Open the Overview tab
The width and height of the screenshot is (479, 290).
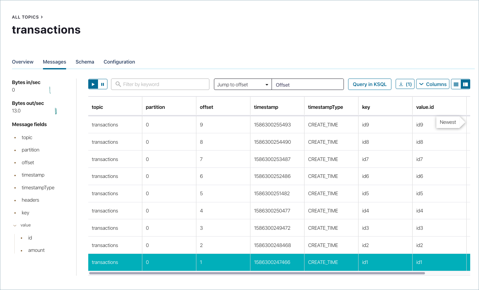pyautogui.click(x=23, y=62)
